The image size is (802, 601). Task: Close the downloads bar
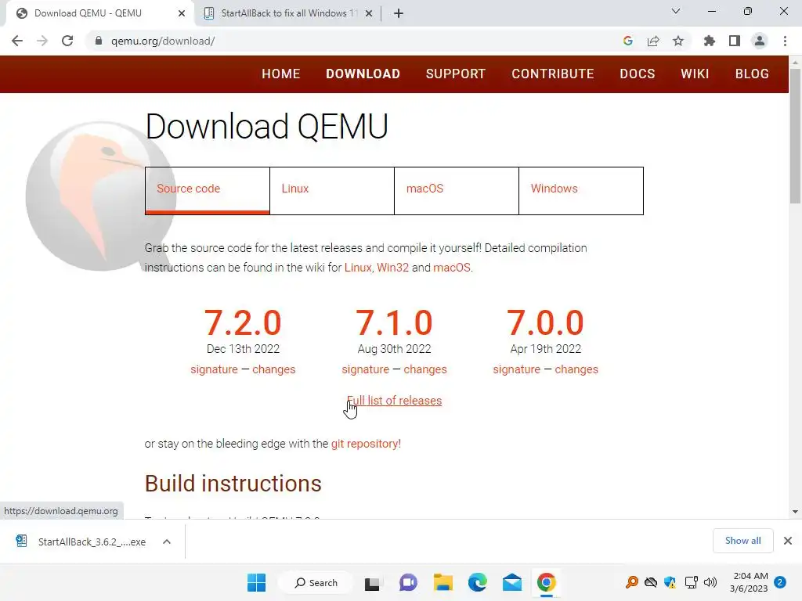point(788,541)
